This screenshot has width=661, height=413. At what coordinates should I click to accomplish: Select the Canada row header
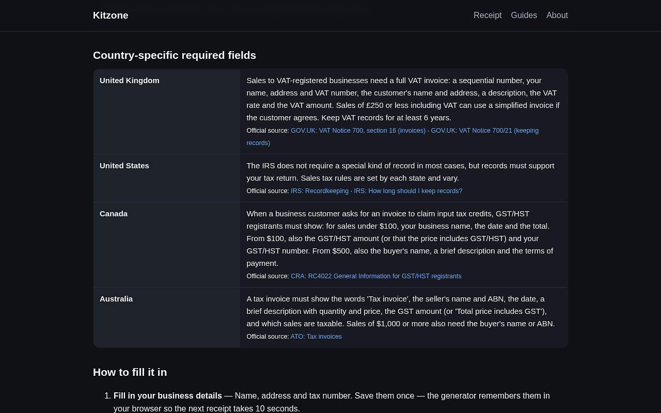(x=167, y=245)
